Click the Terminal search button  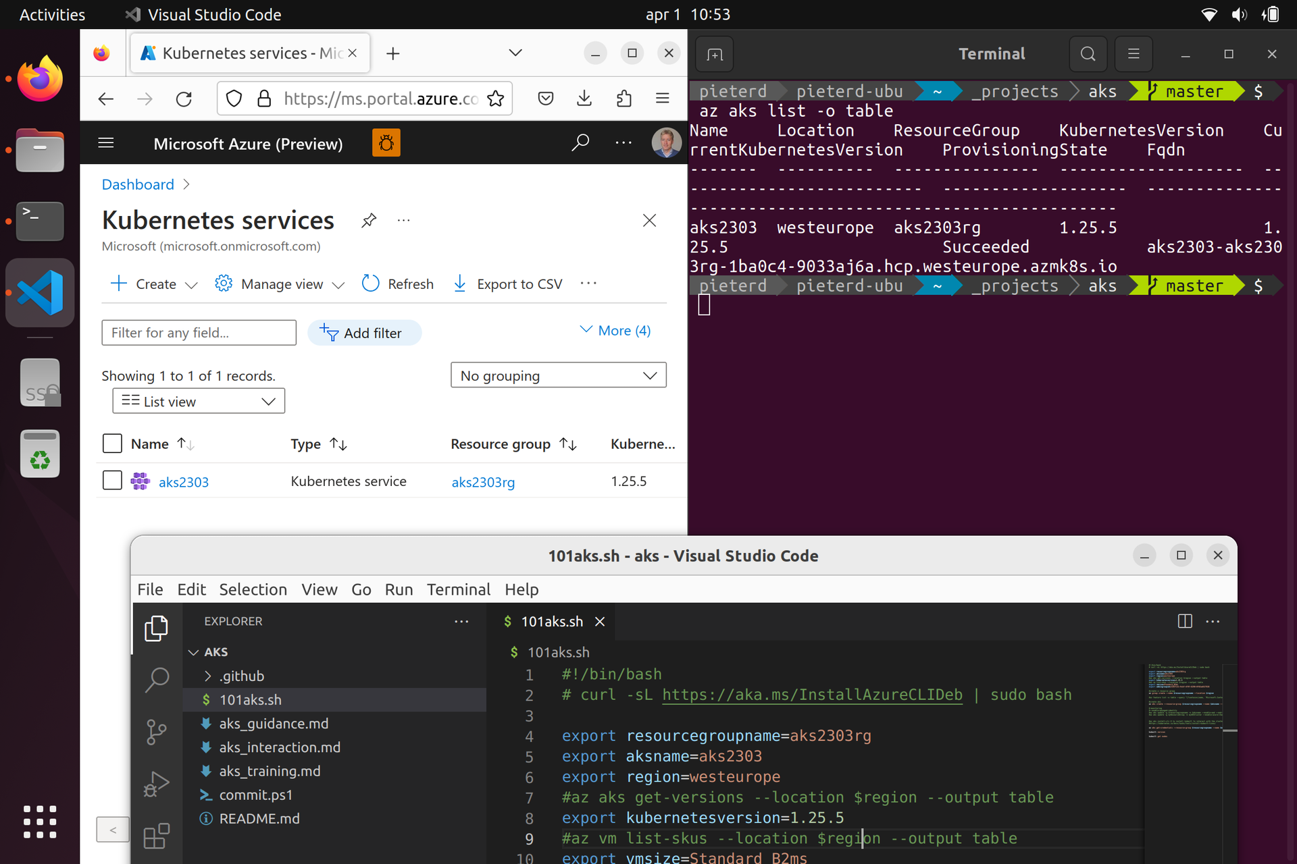[1088, 54]
